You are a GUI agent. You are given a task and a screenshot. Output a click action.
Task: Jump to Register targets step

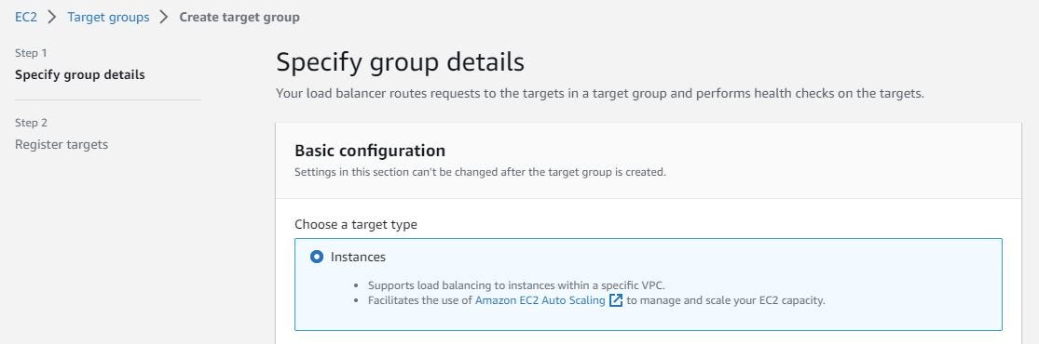pos(61,144)
